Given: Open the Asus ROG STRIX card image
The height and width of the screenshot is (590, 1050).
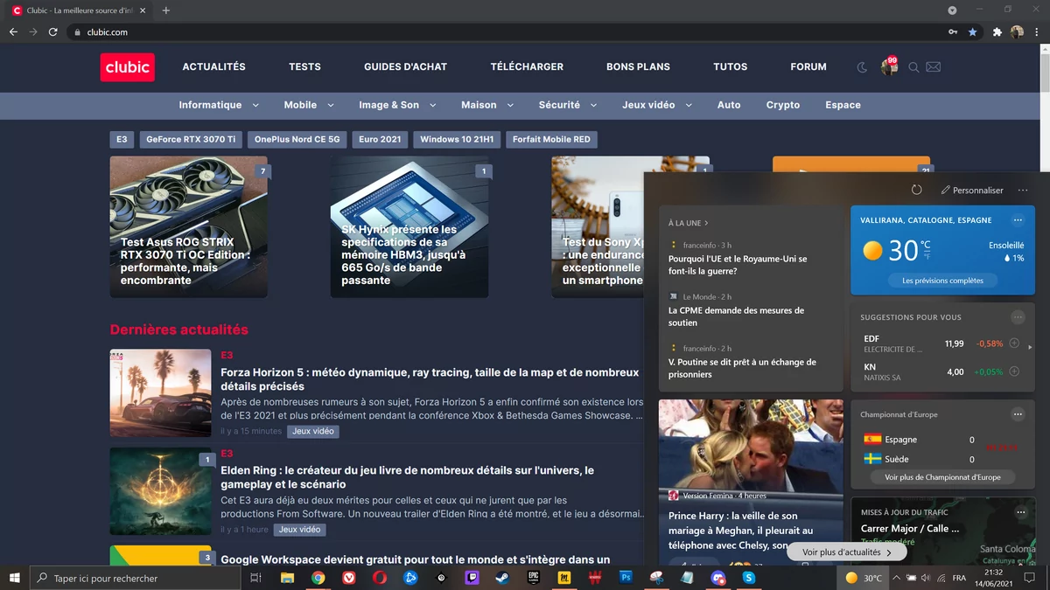Looking at the screenshot, I should click(189, 227).
